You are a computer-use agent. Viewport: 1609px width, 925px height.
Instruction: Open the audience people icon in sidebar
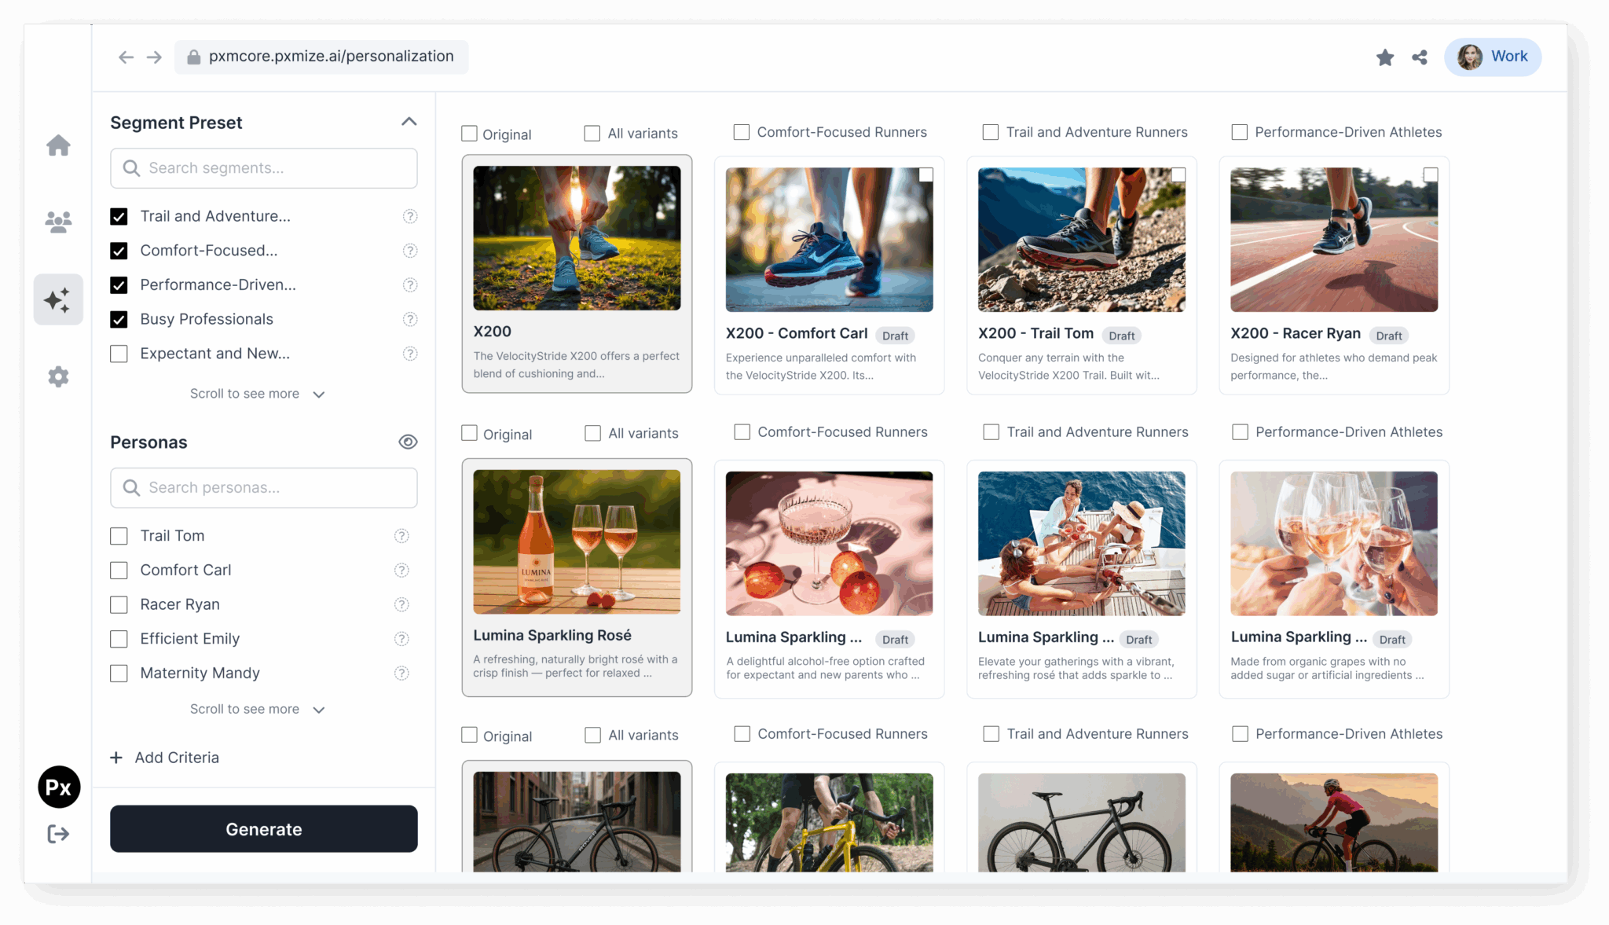tap(58, 222)
